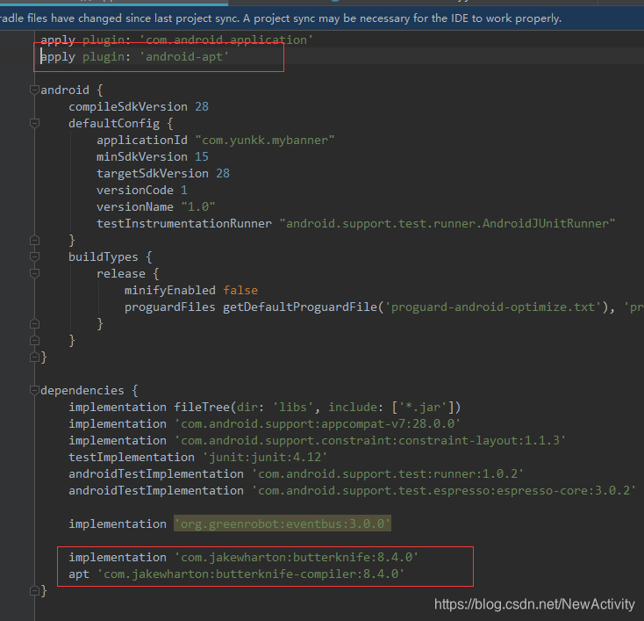Click applicationId string "com.yunkk.mybanner"
Image resolution: width=644 pixels, height=621 pixels.
tap(265, 140)
